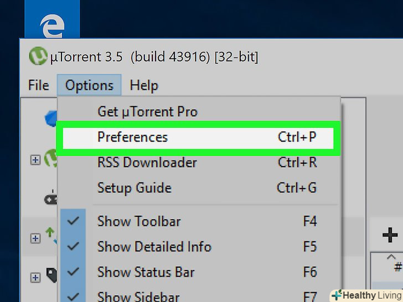Image resolution: width=403 pixels, height=302 pixels.
Task: Select Get µTorrent Pro menu entry
Action: click(x=147, y=111)
